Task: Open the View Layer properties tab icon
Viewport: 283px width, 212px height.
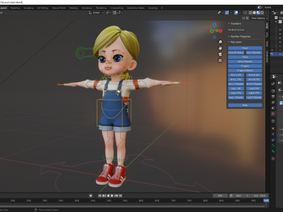Action: tap(273, 102)
